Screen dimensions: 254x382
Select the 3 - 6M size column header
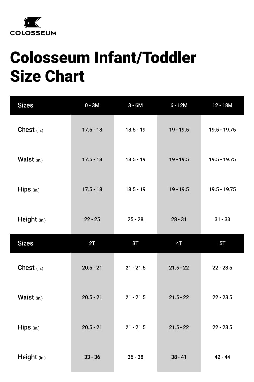pos(135,105)
